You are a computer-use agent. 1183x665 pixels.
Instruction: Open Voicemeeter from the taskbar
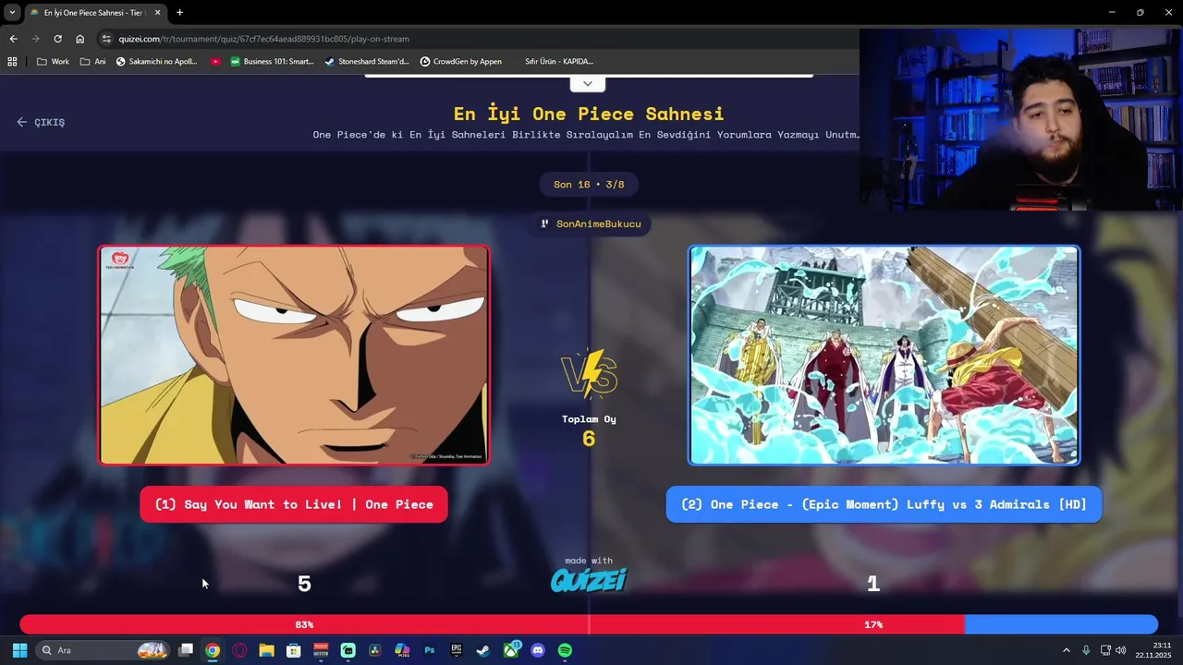coord(321,650)
